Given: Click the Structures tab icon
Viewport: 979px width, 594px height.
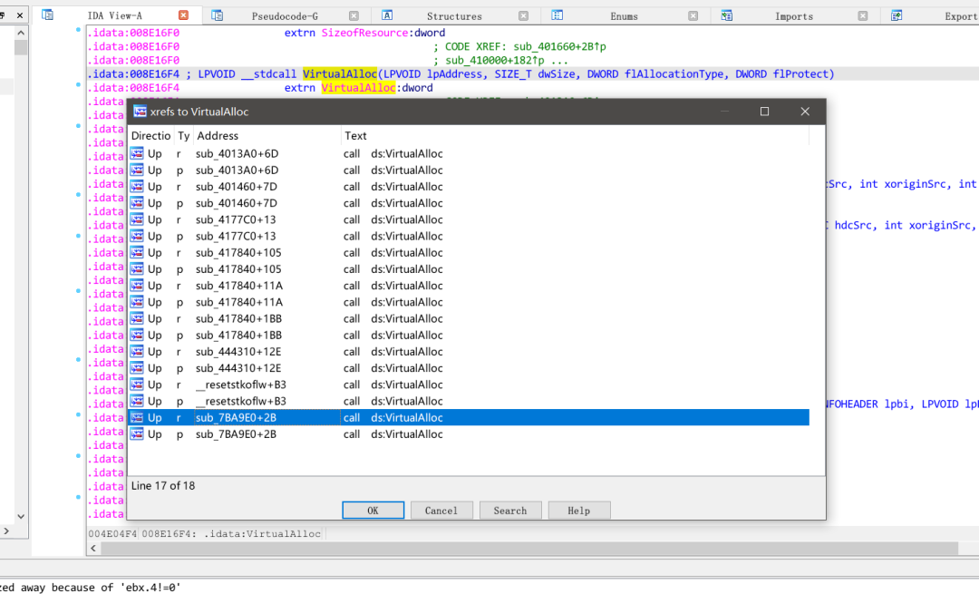Looking at the screenshot, I should tap(387, 15).
